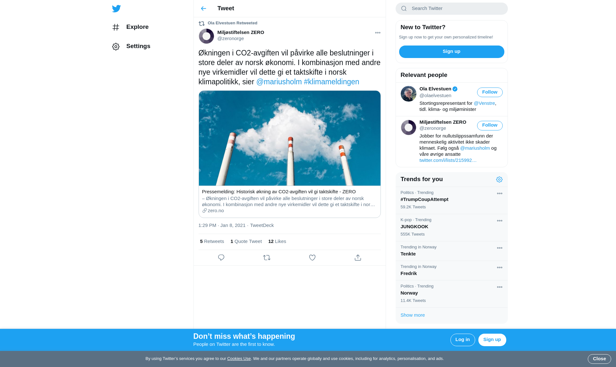Close the cookie notice
The height and width of the screenshot is (367, 616).
click(599, 359)
